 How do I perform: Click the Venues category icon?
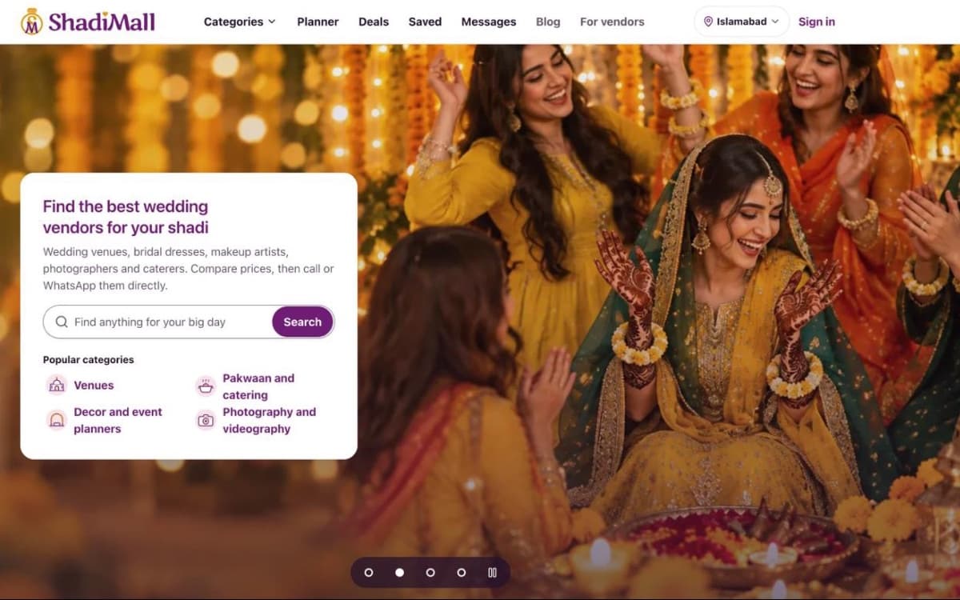[x=56, y=385]
